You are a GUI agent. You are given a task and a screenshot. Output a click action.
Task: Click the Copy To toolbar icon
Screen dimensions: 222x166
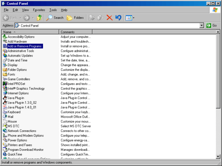[x=100, y=18]
